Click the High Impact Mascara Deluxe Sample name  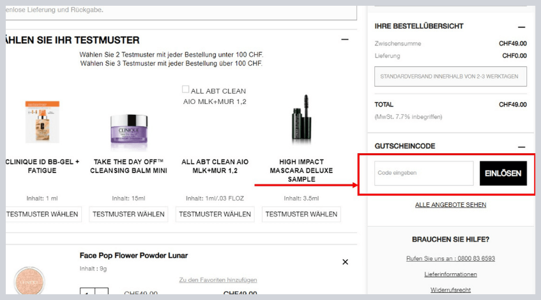coord(301,170)
